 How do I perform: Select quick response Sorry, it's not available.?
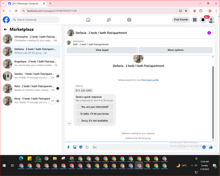[95, 121]
